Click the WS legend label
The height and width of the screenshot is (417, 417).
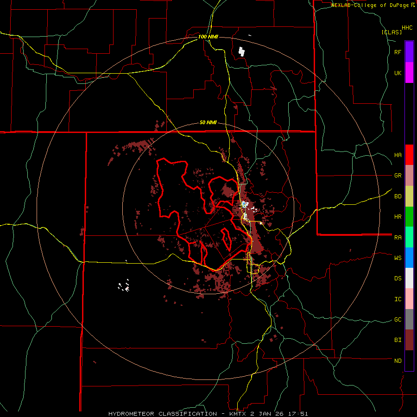pos(398,258)
